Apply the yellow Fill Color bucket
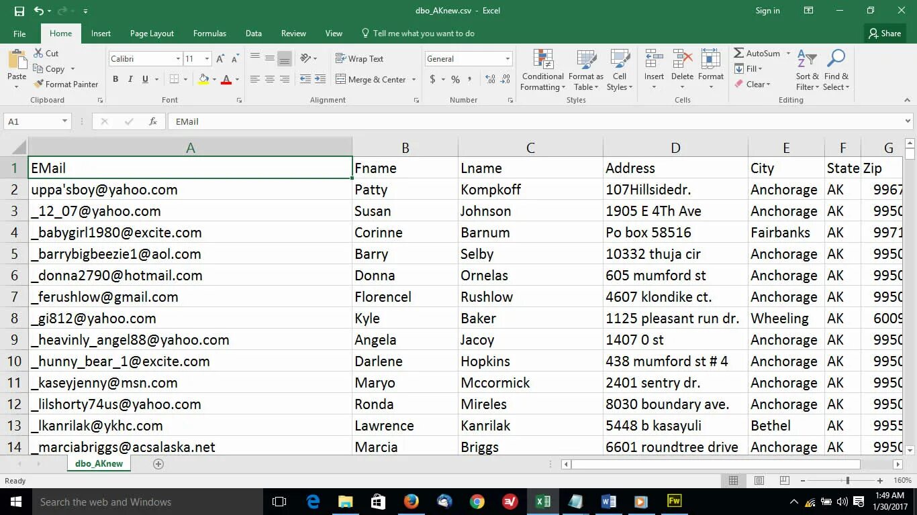Image resolution: width=917 pixels, height=515 pixels. point(203,79)
